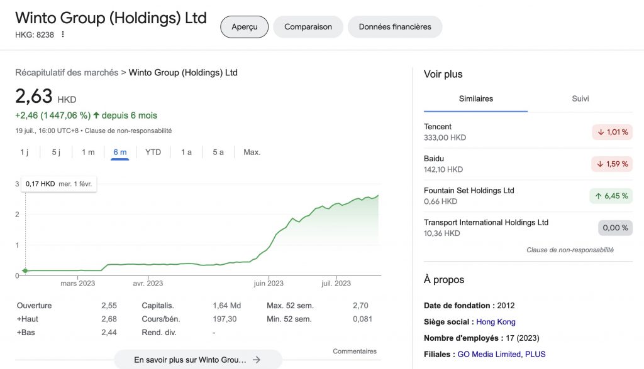This screenshot has width=644, height=369.
Task: Click the Nombre d'employés : 17 (2023) line
Action: point(481,338)
